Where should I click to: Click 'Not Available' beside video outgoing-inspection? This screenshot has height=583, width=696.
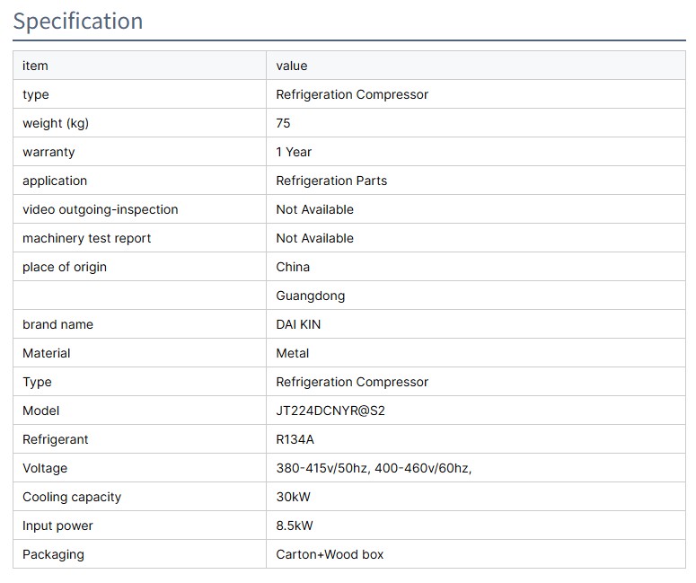click(314, 209)
